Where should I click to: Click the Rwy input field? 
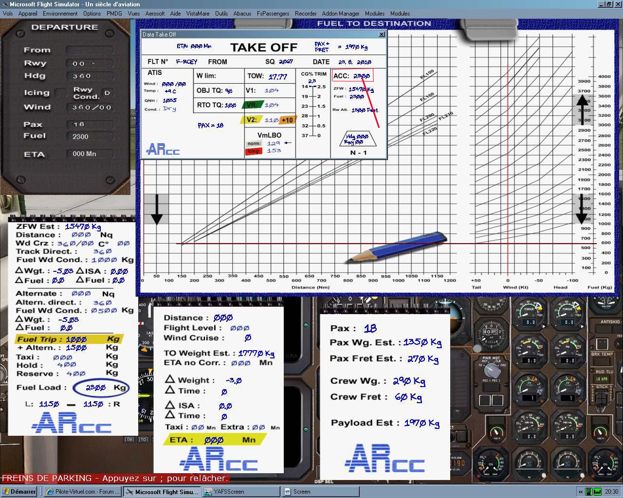(x=90, y=63)
